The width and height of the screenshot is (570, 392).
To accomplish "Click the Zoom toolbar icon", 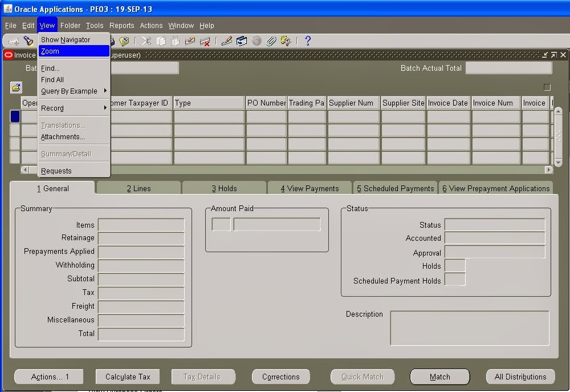I will 242,41.
